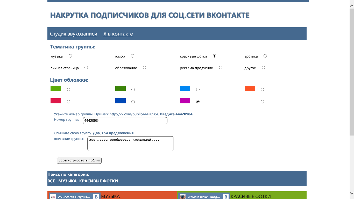Select the 'образование' theme radio button
The height and width of the screenshot is (199, 354).
point(144,68)
